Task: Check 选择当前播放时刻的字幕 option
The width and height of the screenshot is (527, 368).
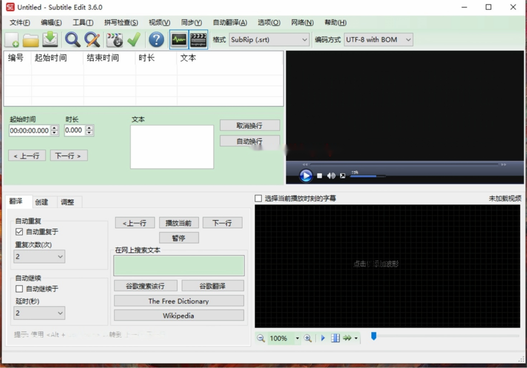Action: click(258, 198)
